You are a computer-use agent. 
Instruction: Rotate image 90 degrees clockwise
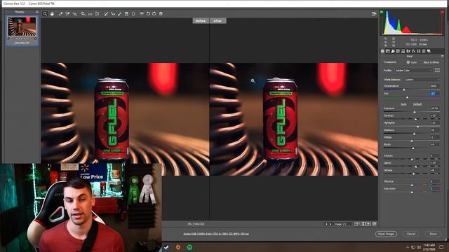[x=154, y=14]
